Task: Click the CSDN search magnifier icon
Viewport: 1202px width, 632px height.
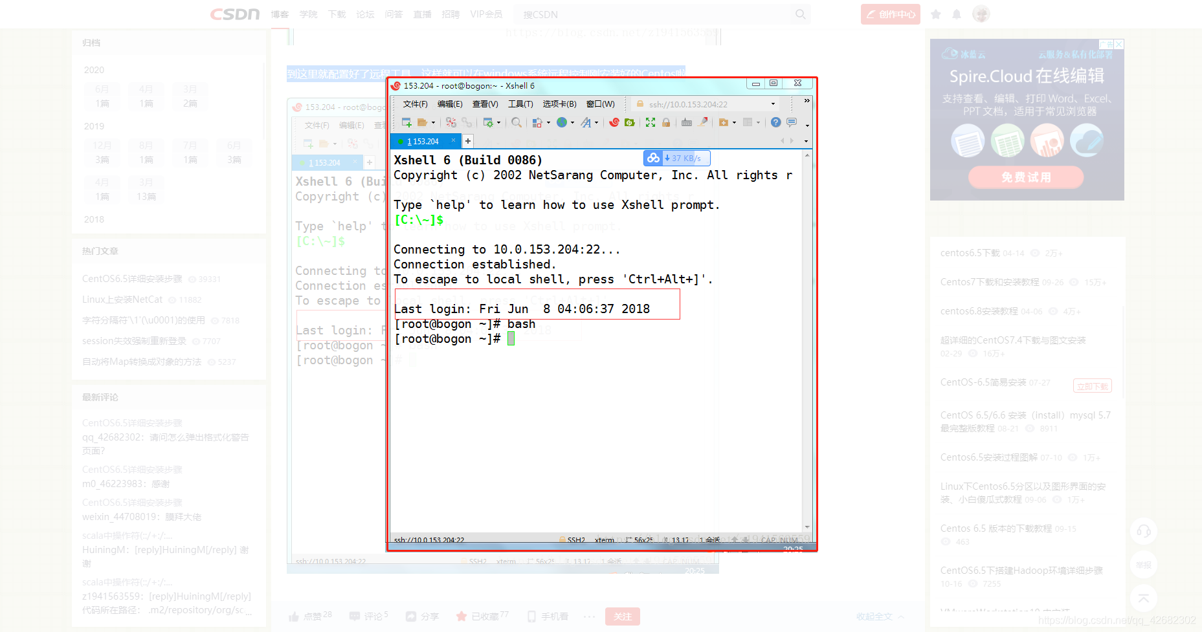Action: 801,14
